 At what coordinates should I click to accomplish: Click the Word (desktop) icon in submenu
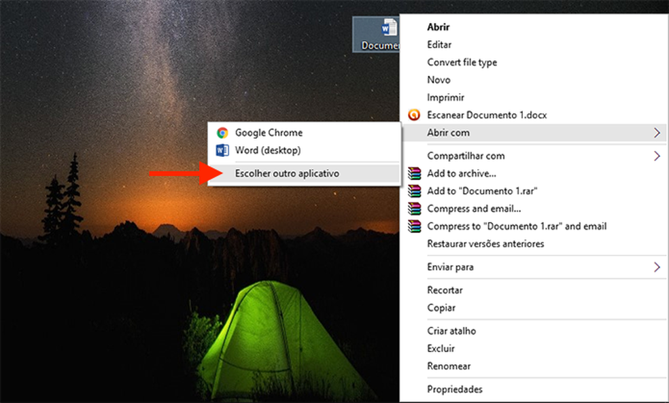tap(222, 150)
